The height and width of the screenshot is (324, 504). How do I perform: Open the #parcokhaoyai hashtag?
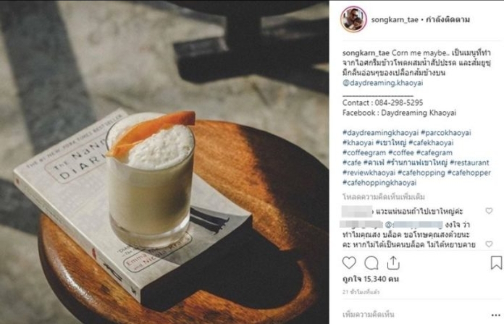pyautogui.click(x=446, y=132)
